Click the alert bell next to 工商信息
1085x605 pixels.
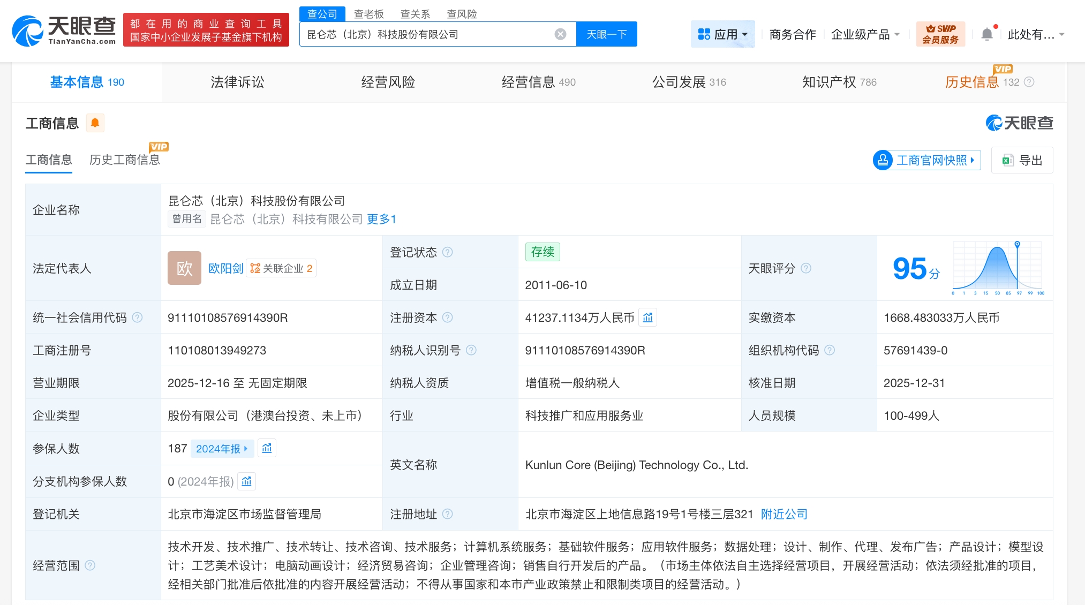pyautogui.click(x=96, y=123)
